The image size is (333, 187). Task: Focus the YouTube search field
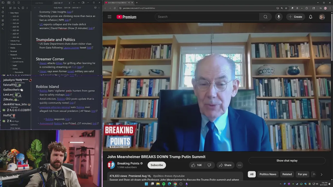(207, 17)
